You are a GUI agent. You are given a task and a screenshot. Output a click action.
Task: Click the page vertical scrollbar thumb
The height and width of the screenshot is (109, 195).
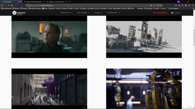click(x=194, y=38)
